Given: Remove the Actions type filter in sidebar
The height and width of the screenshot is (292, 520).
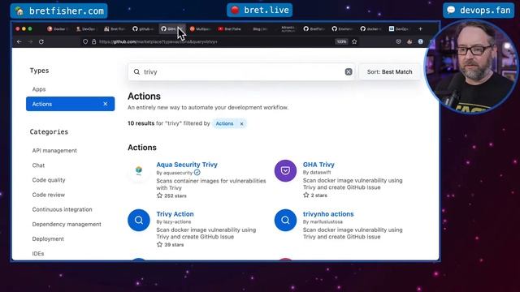Looking at the screenshot, I should [x=105, y=104].
